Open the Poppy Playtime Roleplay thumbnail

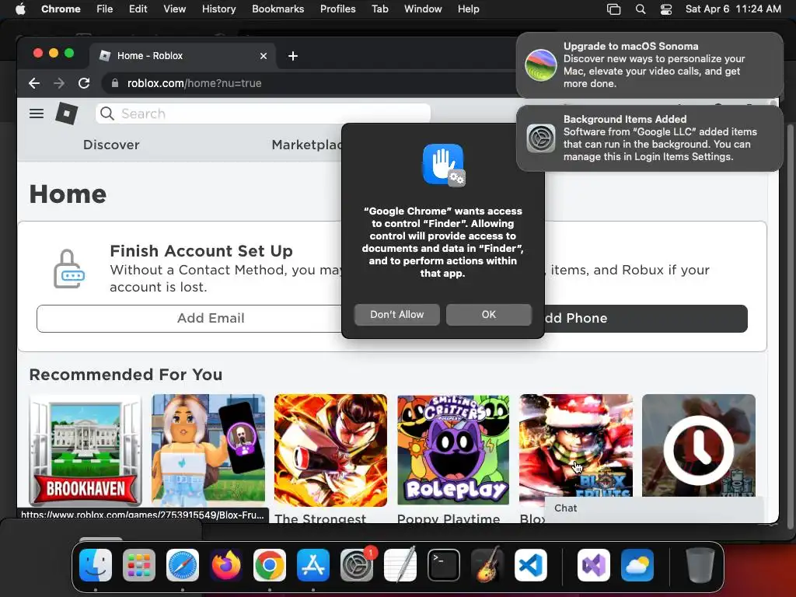(x=453, y=450)
